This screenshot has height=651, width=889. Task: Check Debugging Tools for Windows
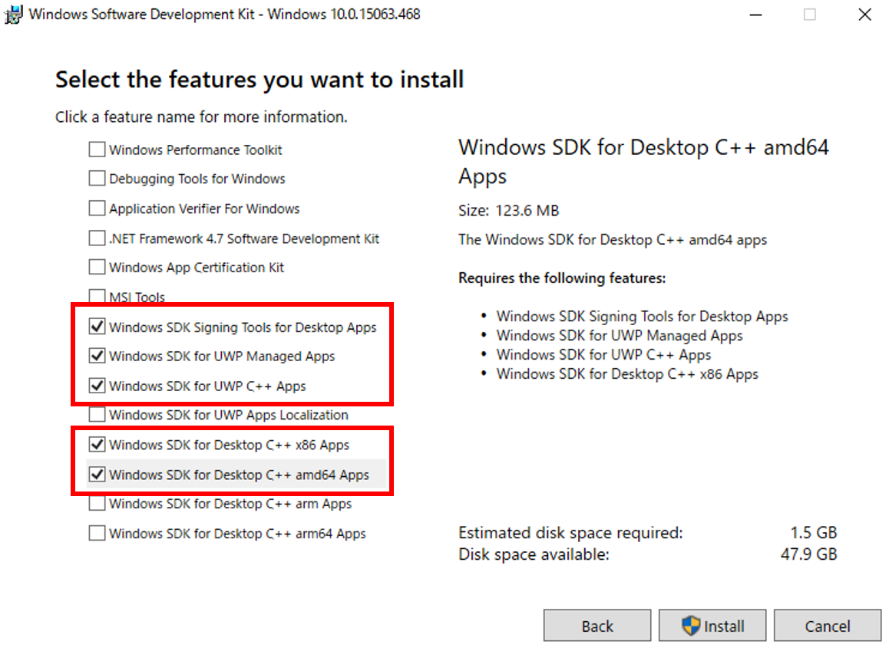[x=97, y=179]
